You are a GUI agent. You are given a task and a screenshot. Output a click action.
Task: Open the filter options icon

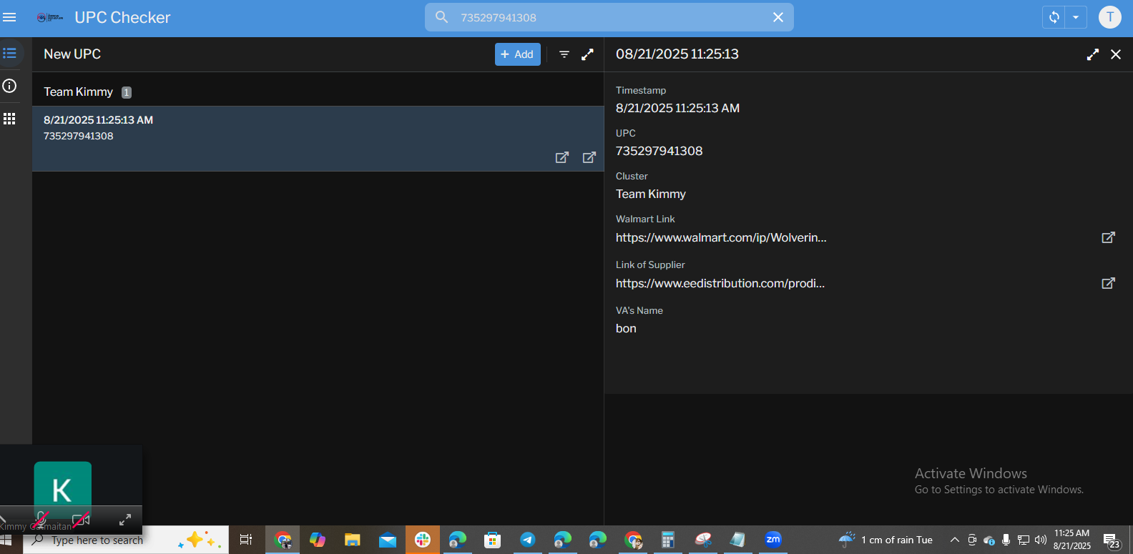click(564, 54)
